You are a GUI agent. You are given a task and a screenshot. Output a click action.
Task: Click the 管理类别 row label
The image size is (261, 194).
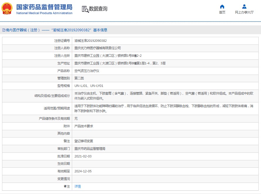pyautogui.click(x=64, y=78)
